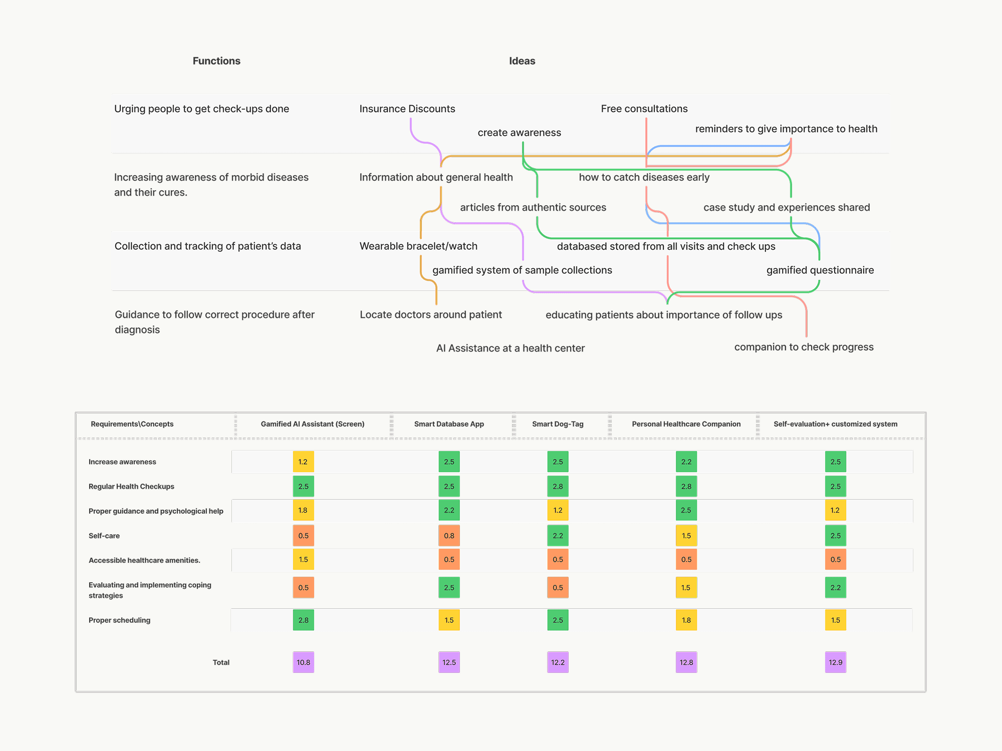1002x751 pixels.
Task: Select the purple 12.9 total cell
Action: (835, 662)
